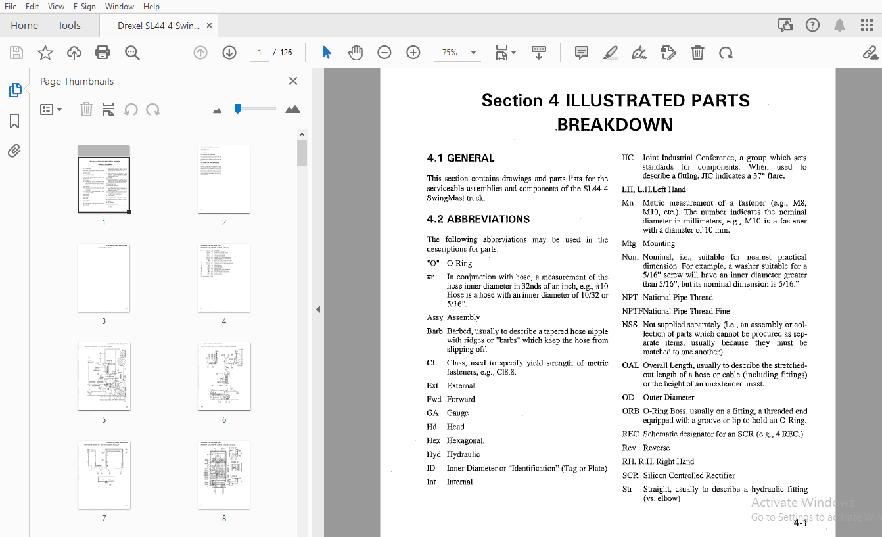Open the notifications bell
Screen dimensions: 882x537
point(839,25)
